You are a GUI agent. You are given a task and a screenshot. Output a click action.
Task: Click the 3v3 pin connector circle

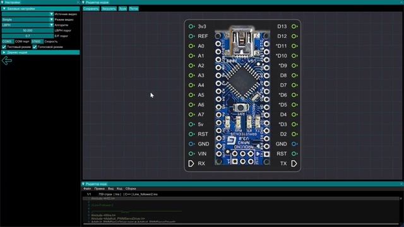(x=191, y=26)
